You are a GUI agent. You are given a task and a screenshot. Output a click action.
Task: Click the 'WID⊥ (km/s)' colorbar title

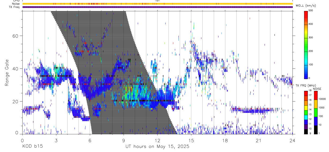pos(306,6)
